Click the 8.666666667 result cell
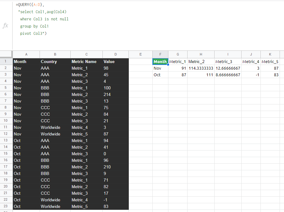This screenshot has width=284, height=212. coord(228,75)
